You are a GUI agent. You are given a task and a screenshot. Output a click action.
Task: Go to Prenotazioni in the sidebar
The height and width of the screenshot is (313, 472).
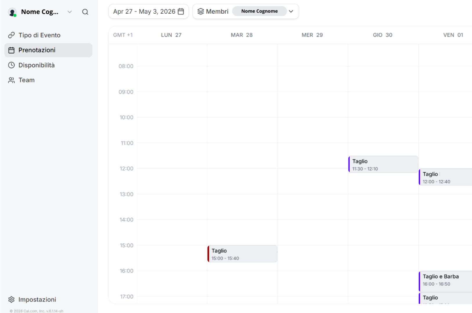point(37,50)
